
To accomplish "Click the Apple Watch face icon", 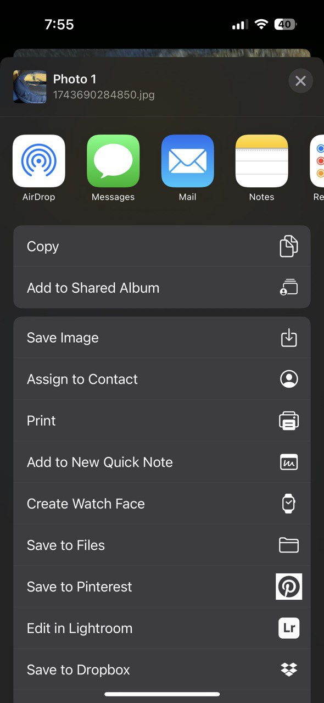I will point(289,504).
